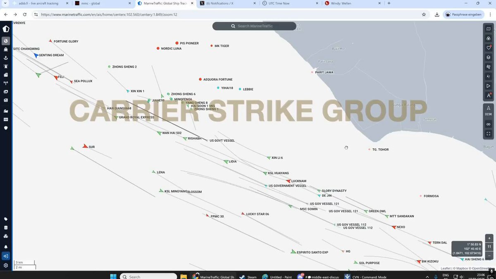Image resolution: width=496 pixels, height=279 pixels.
Task: Select the BW KIZOKU vessel
Action: (418, 261)
